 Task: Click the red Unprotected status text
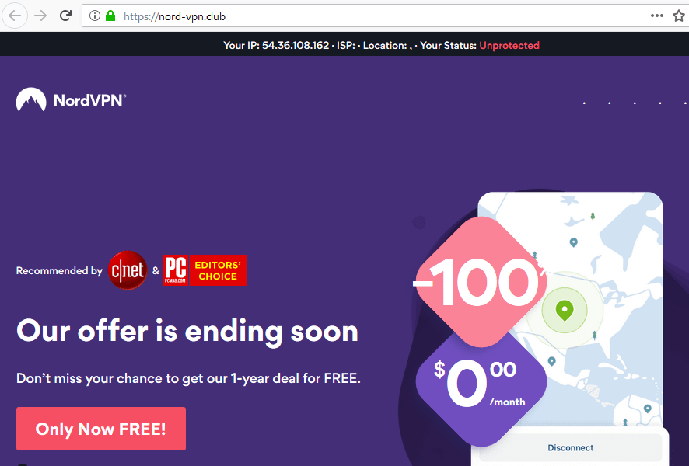click(509, 45)
